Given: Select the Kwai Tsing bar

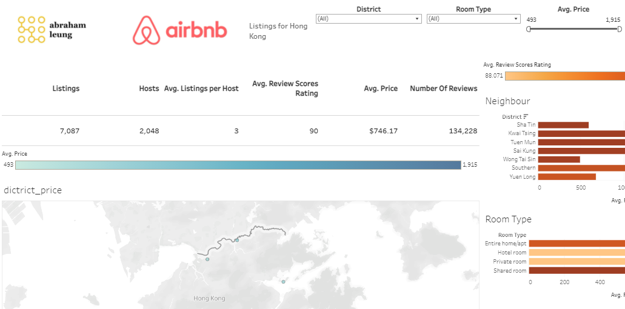Looking at the screenshot, I should (x=581, y=133).
